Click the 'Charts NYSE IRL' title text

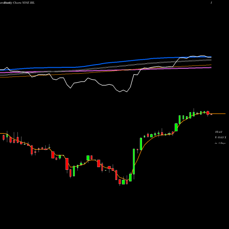click(x=24, y=3)
